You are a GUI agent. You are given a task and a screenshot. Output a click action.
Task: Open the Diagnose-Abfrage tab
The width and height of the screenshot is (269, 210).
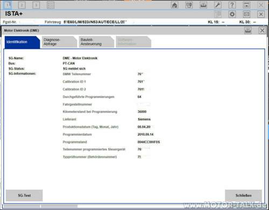(59, 42)
